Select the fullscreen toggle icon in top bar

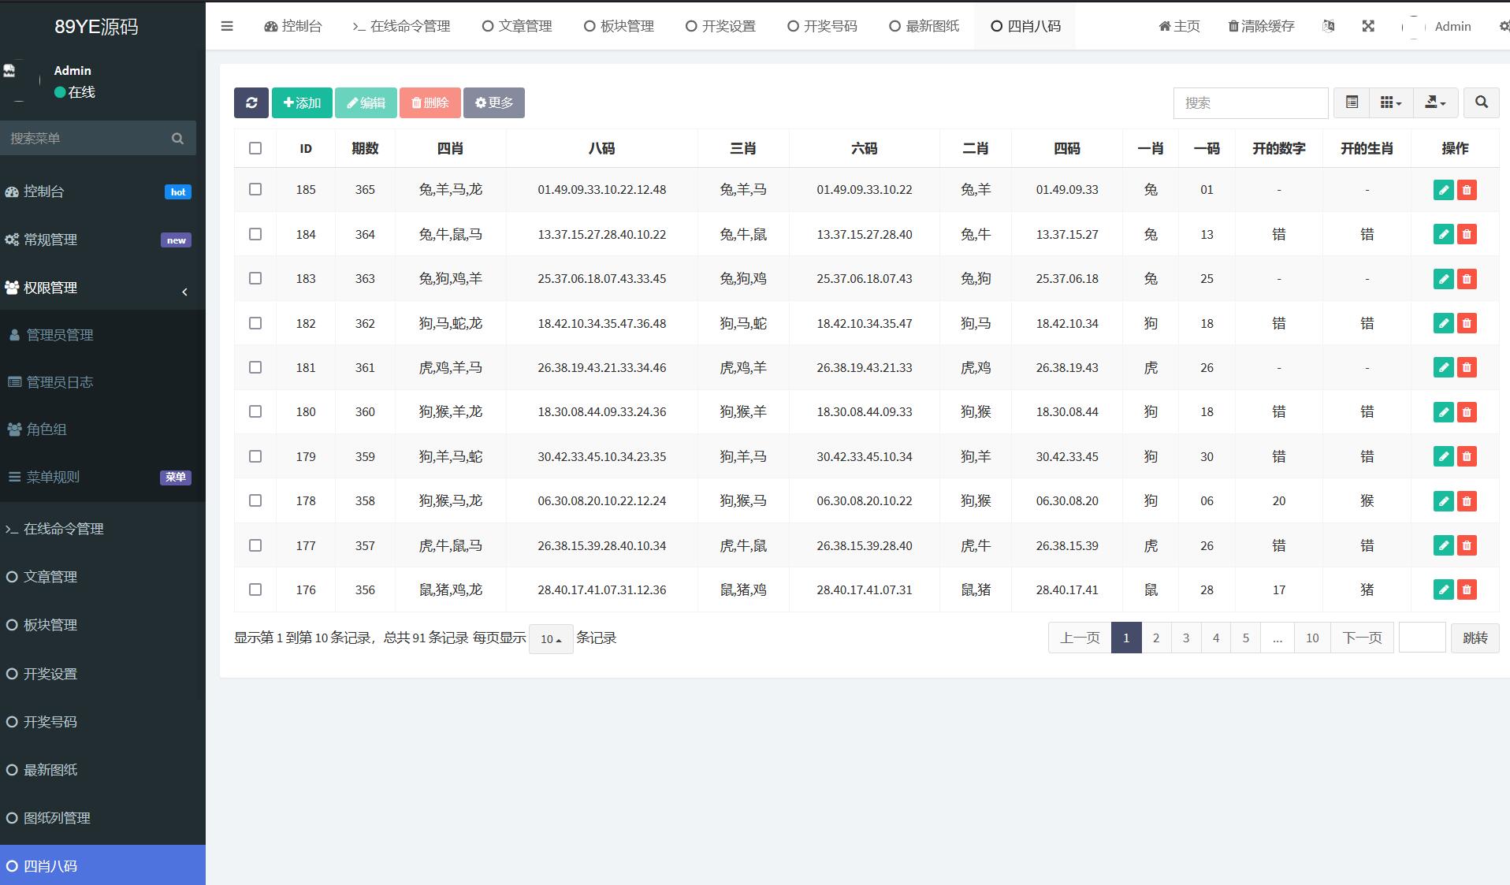1368,26
